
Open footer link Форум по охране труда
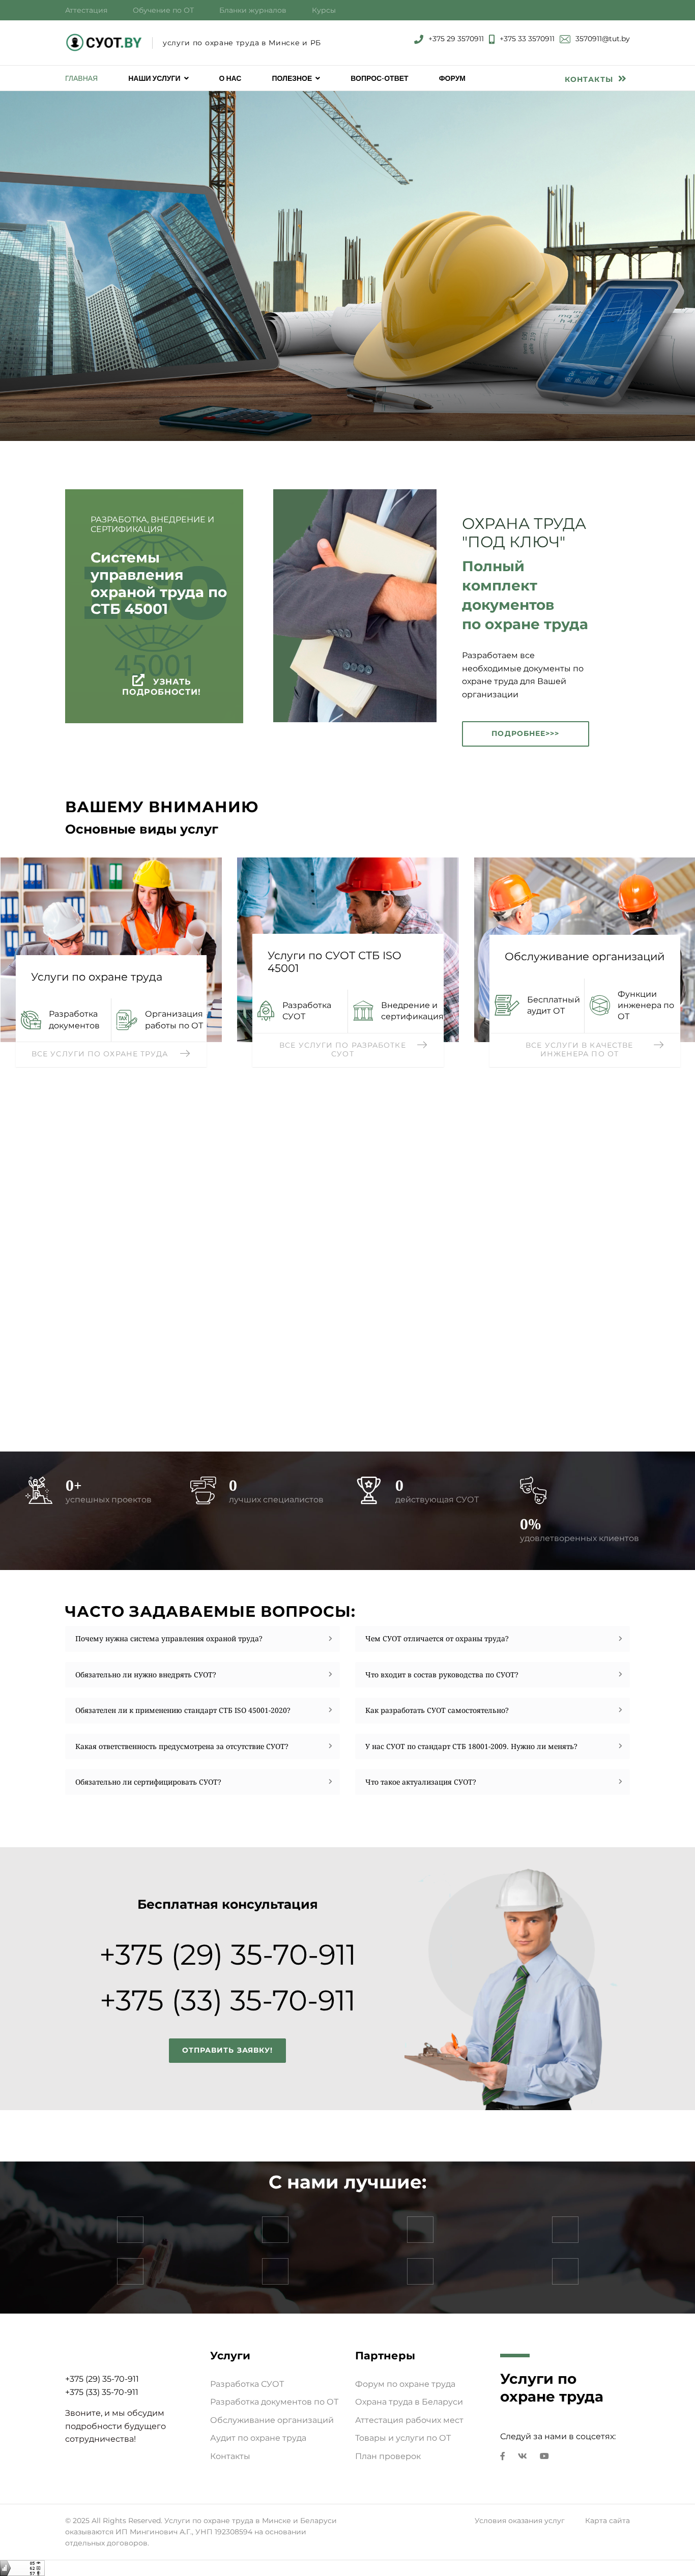(x=405, y=2384)
